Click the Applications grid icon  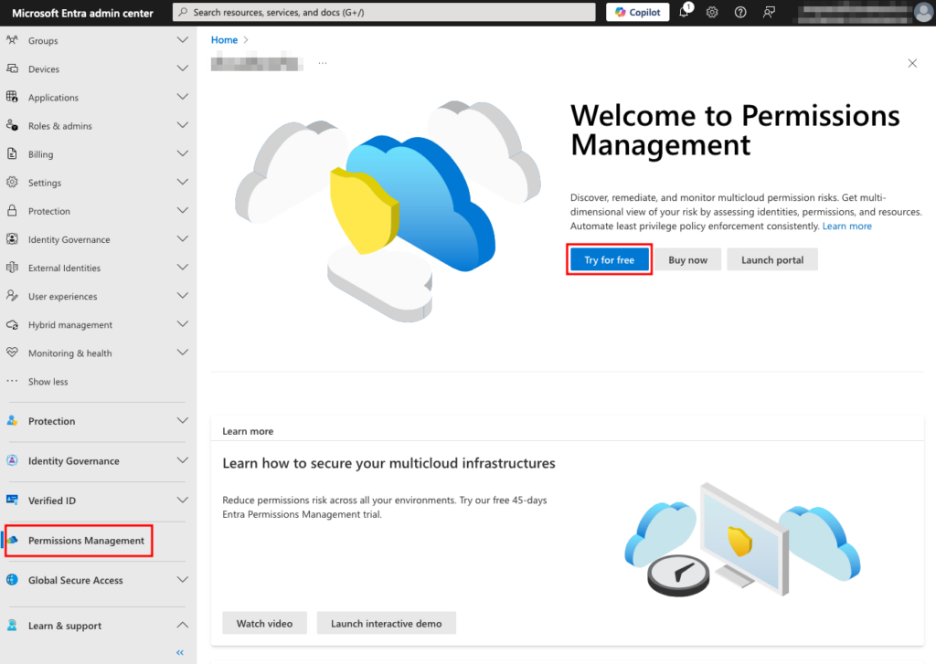(x=12, y=97)
